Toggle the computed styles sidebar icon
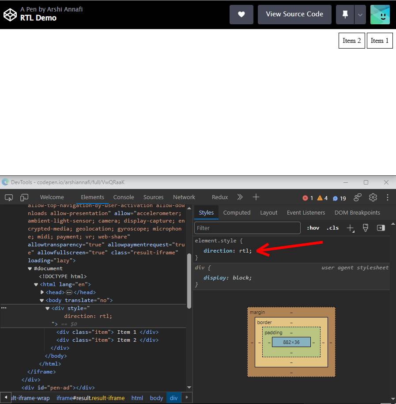 [381, 228]
